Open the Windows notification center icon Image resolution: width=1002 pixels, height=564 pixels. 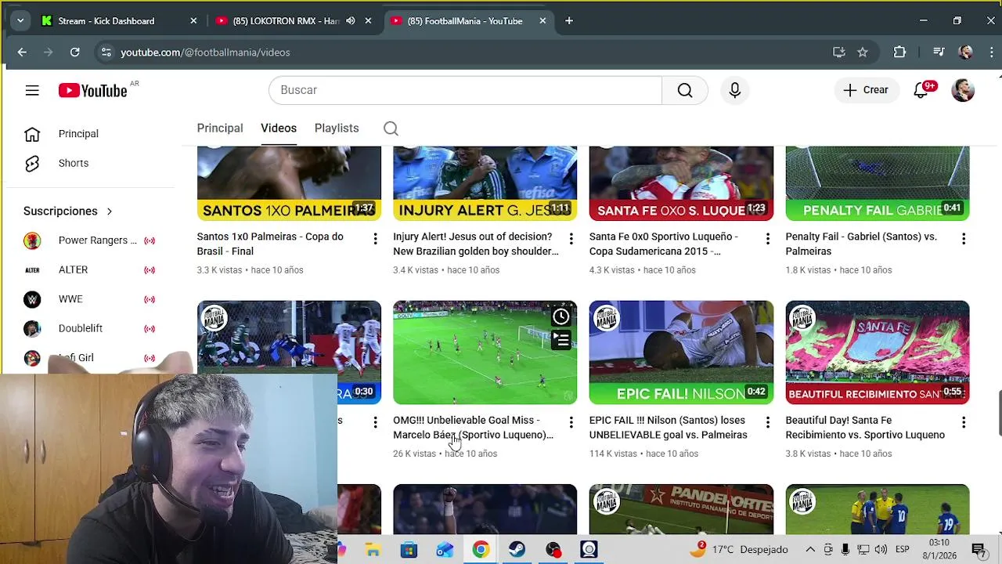[978, 550]
